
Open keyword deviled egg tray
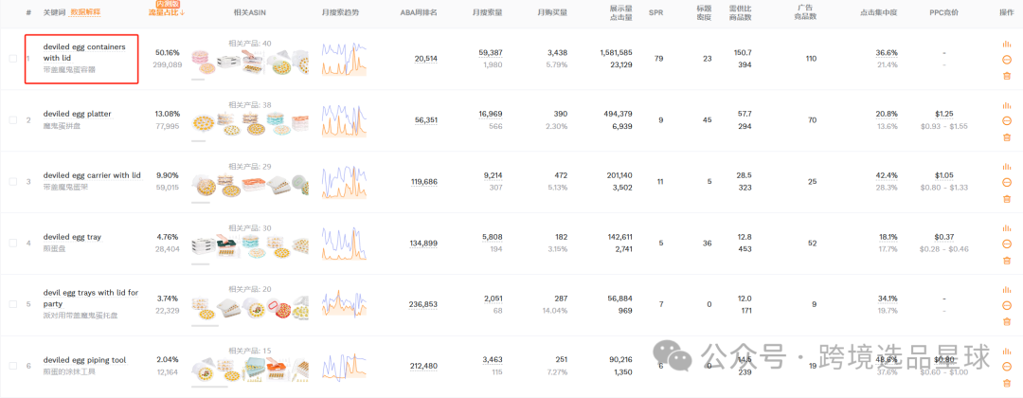tap(72, 237)
